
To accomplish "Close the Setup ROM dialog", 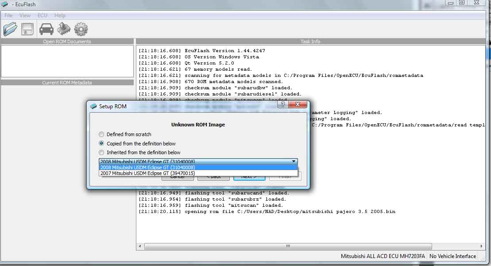I will [x=298, y=104].
